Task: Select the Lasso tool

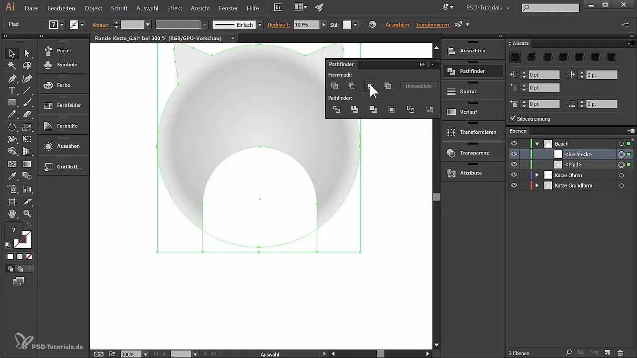Action: click(x=27, y=66)
